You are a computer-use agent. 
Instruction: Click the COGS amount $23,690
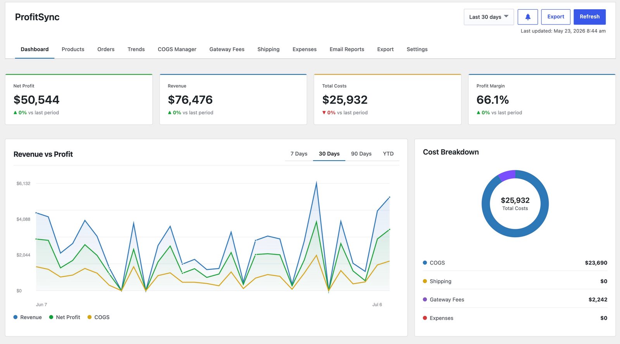click(x=596, y=263)
